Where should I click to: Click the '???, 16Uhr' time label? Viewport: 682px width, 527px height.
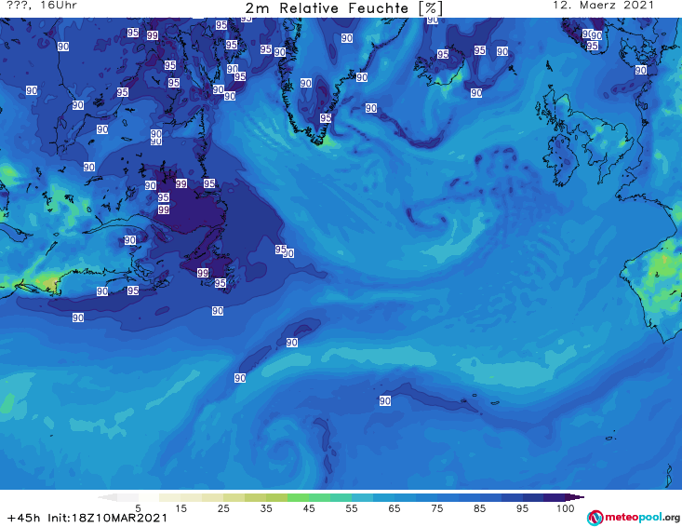42,6
